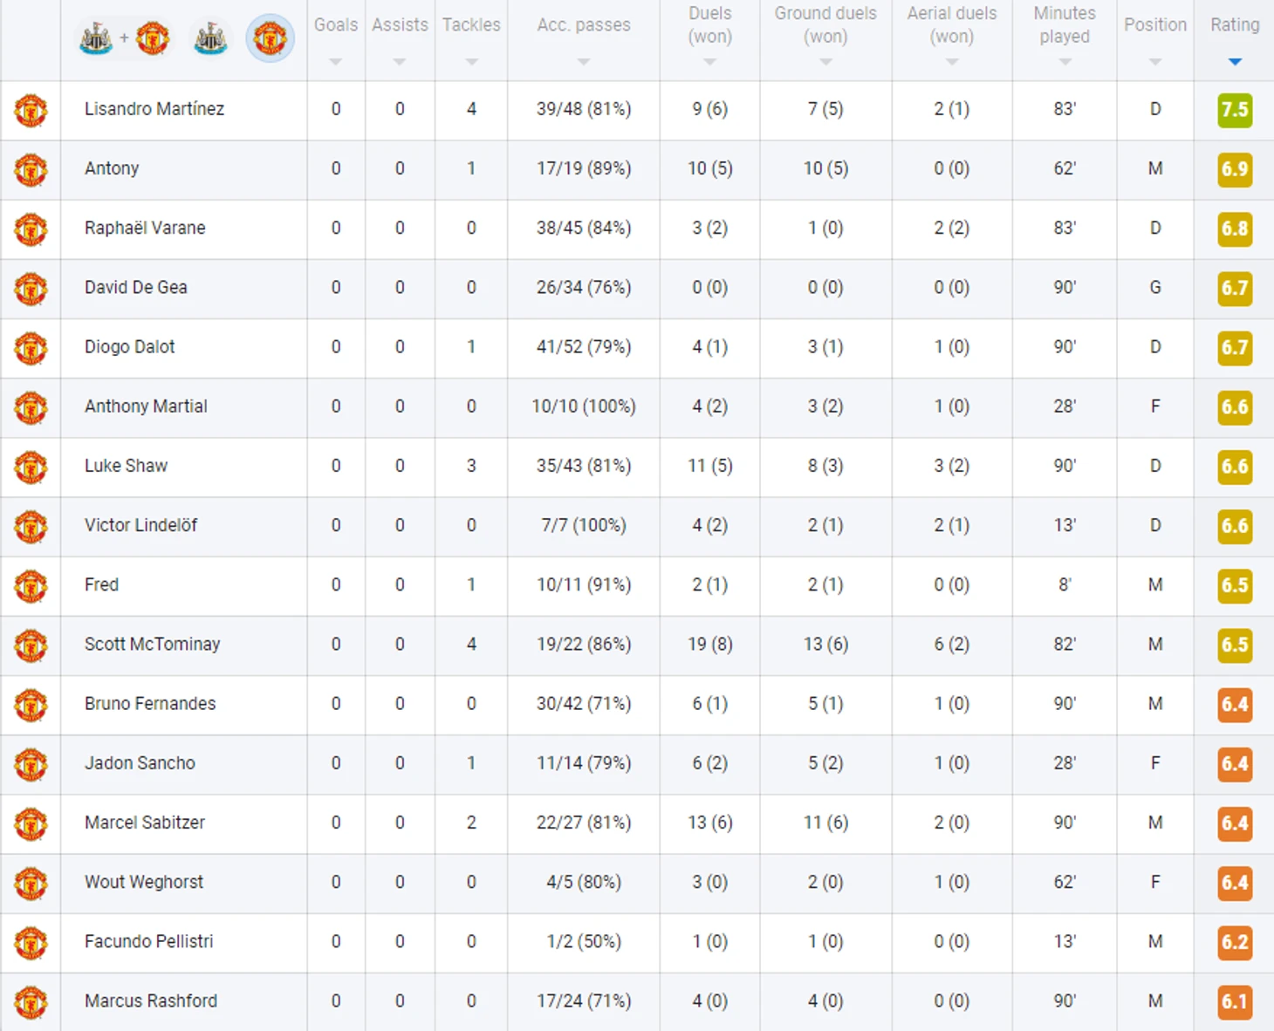Sort table by Tackles arrow

[x=471, y=62]
